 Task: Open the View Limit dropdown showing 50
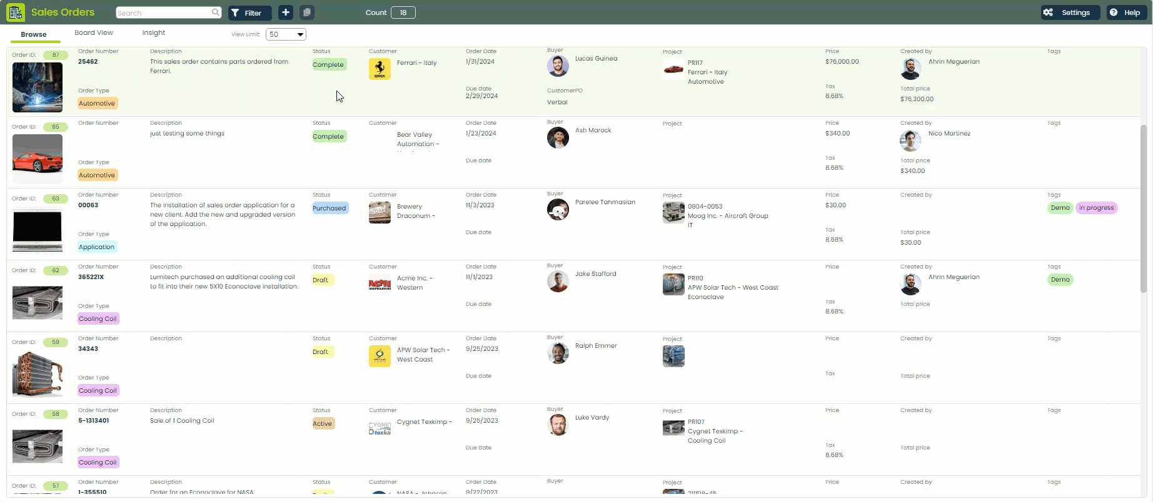click(286, 34)
